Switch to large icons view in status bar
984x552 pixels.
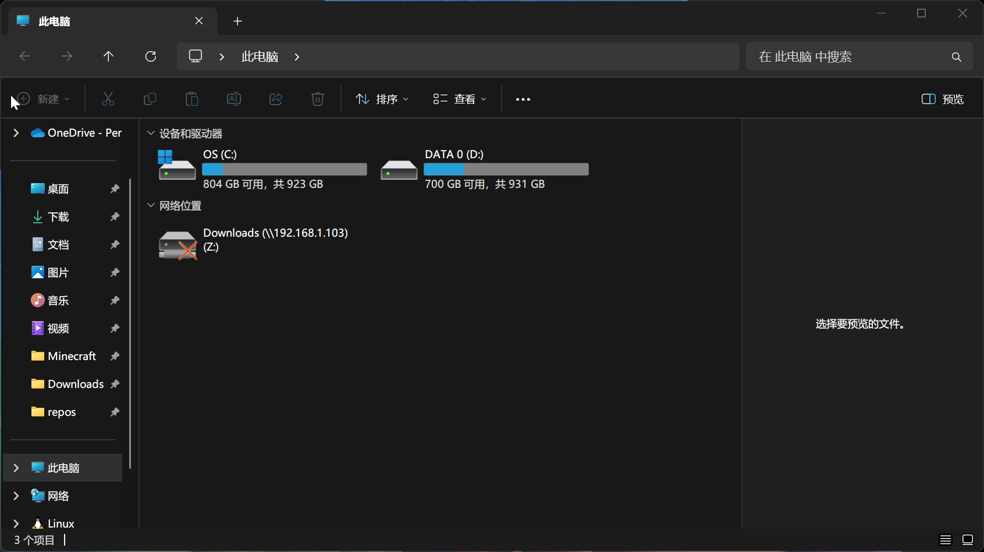pyautogui.click(x=967, y=540)
